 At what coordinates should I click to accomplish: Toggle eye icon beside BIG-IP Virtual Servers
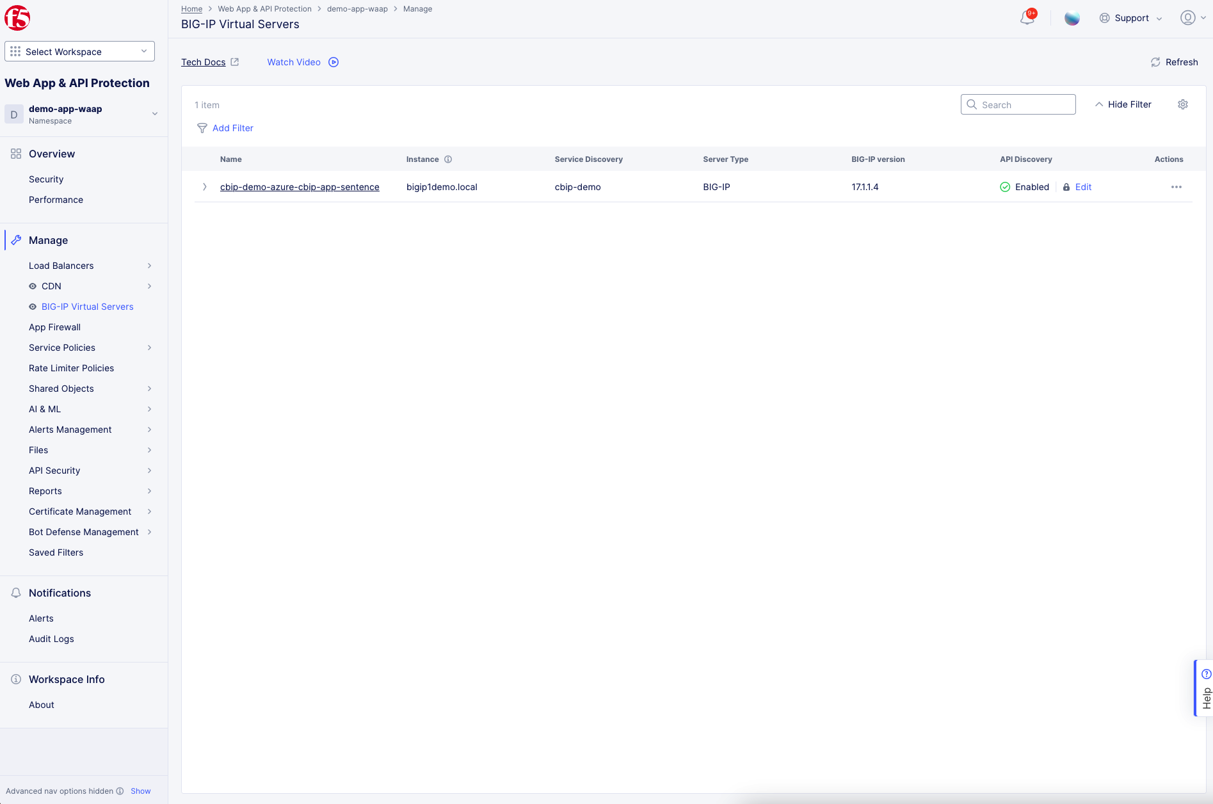(x=33, y=307)
